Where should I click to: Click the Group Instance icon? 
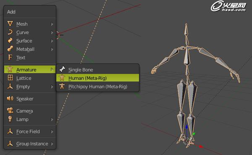[10, 143]
